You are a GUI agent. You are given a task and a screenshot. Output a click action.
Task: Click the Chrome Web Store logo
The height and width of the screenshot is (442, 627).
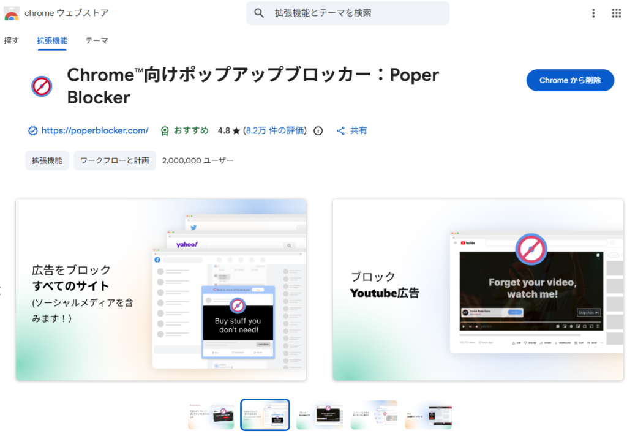[11, 13]
